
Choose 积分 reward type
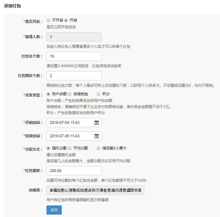[x=98, y=94]
